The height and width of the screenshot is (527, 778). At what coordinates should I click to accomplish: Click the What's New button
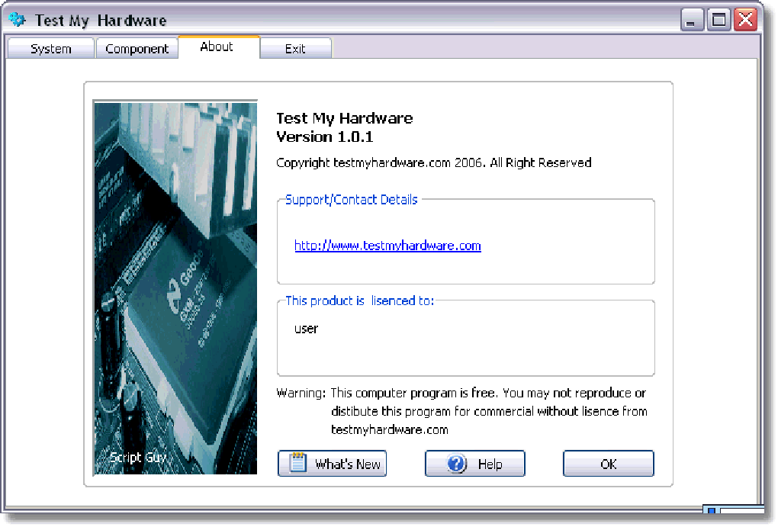(332, 463)
